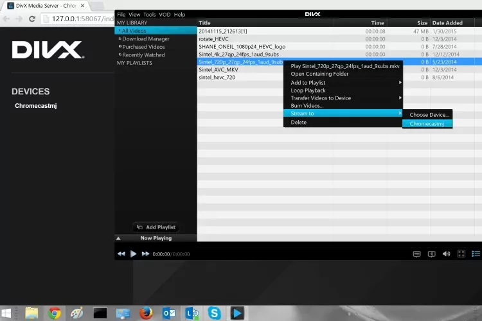Expand the Stream to submenu
482x321 pixels.
(343, 114)
